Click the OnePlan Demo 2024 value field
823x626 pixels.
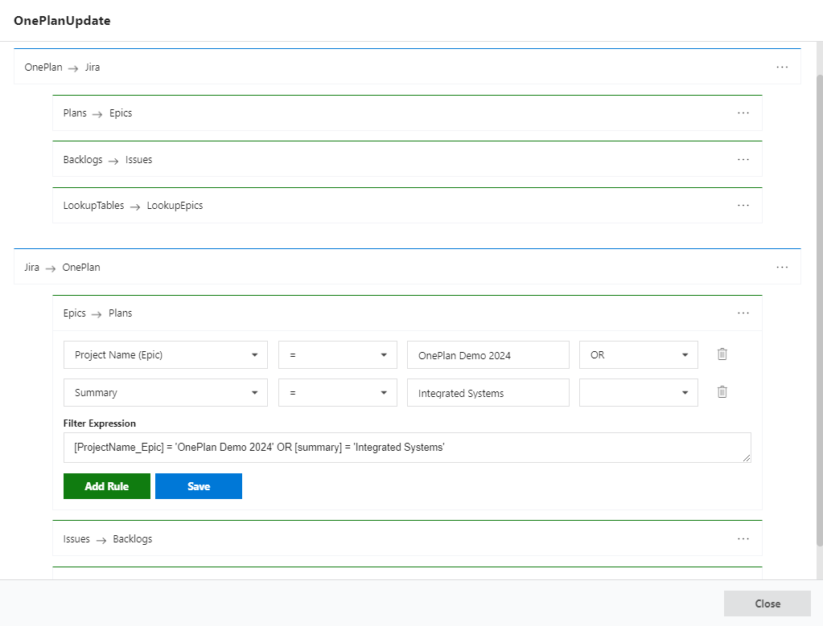pos(488,354)
